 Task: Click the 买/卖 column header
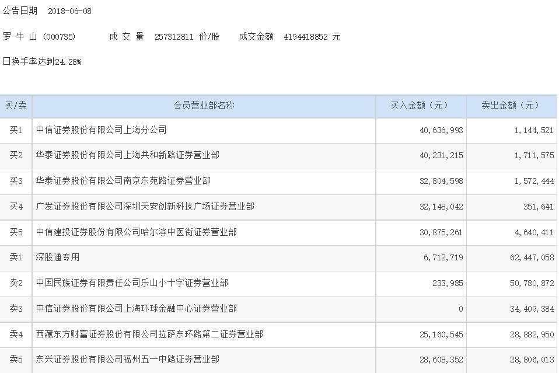(16, 105)
